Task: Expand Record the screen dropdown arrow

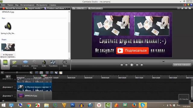Action: (x=23, y=8)
